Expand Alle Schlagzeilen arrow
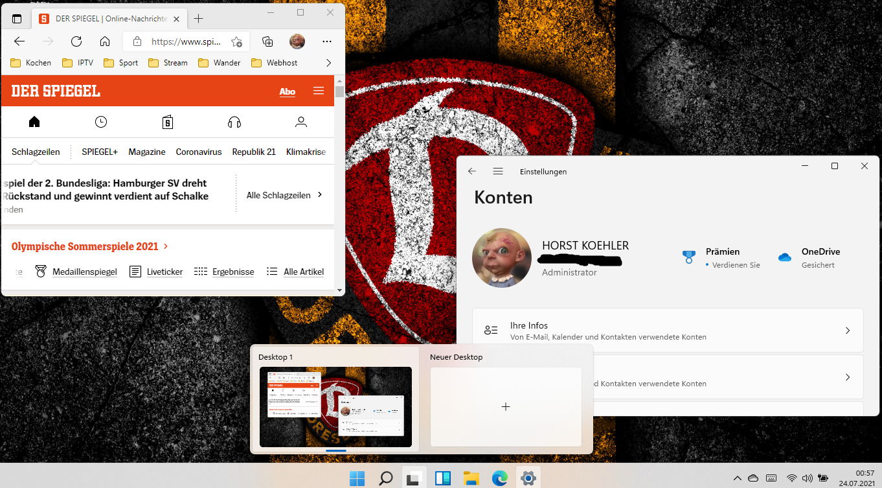 319,195
